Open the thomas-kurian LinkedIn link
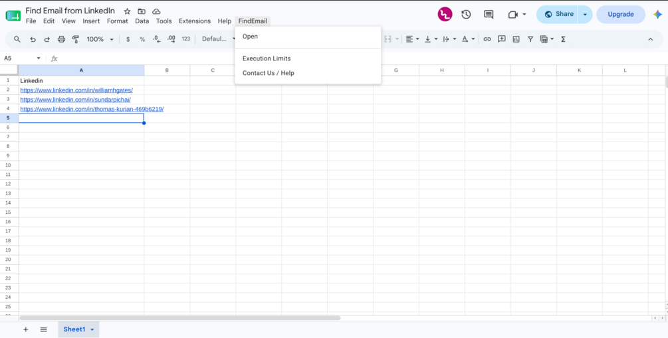The width and height of the screenshot is (668, 338). pos(92,109)
